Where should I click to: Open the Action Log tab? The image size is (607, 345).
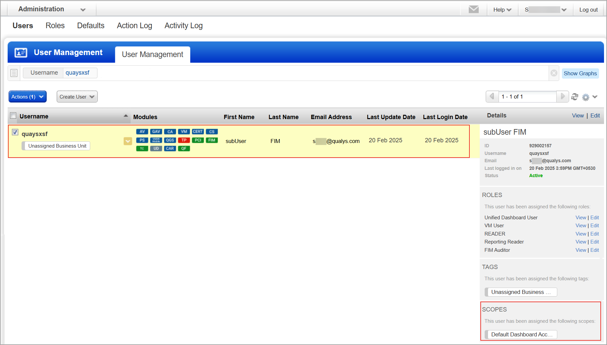(x=135, y=26)
